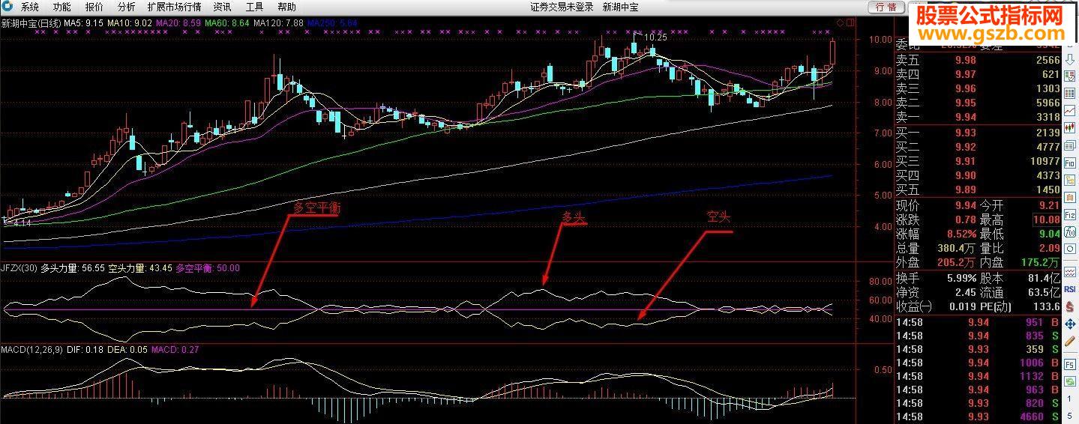This screenshot has height=424, width=1079.
Task: Click the 新湖中宝(日线) chart title
Action: (31, 23)
